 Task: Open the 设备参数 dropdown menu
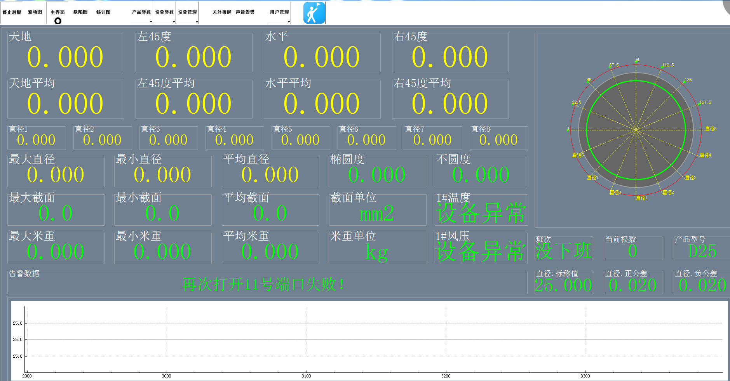pyautogui.click(x=164, y=12)
